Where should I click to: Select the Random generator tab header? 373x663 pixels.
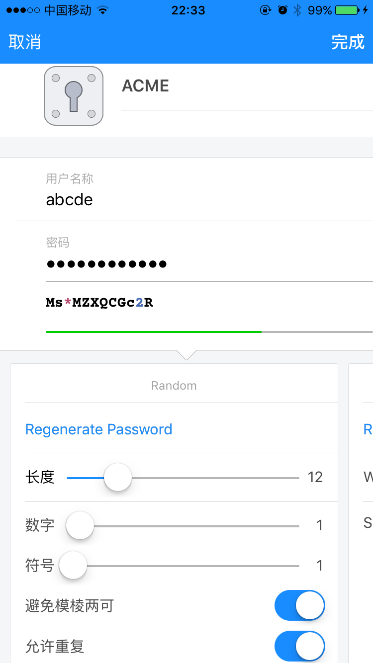pyautogui.click(x=174, y=386)
